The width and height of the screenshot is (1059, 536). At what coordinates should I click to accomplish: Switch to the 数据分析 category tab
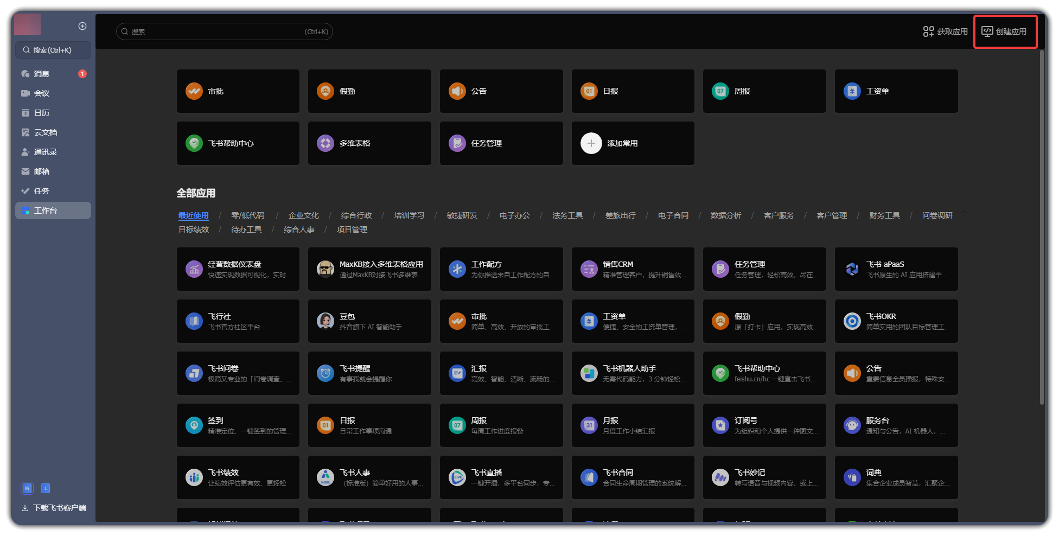[x=725, y=215]
